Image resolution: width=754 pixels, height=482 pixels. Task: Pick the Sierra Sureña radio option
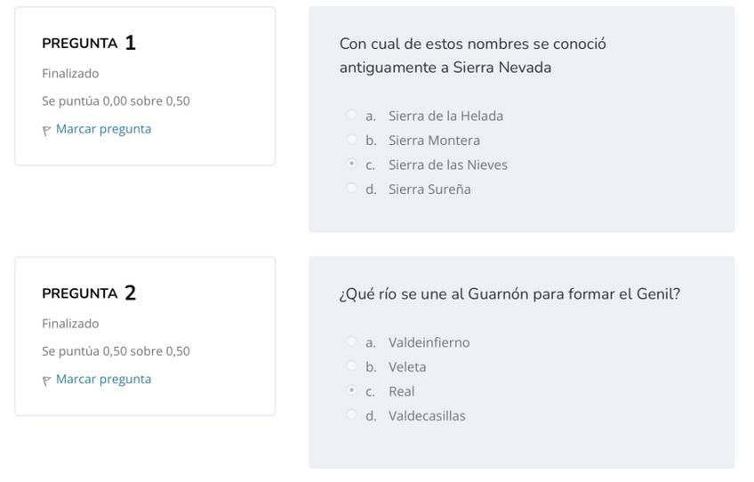(x=351, y=189)
